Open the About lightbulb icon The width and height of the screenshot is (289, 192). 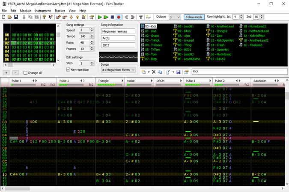coord(44,17)
